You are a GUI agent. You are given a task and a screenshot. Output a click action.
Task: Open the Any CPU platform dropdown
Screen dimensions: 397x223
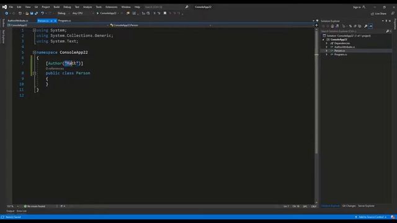[83, 14]
